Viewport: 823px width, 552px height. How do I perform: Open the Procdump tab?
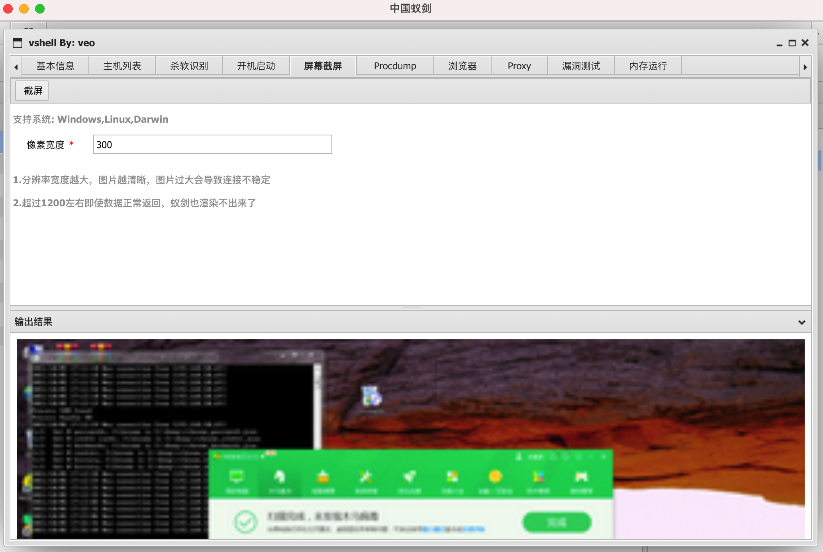pyautogui.click(x=395, y=66)
